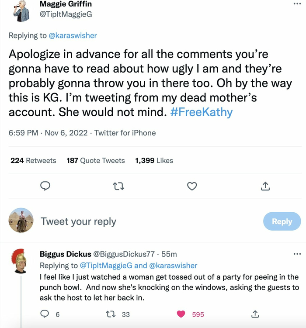Click the Tweet your reply text field
This screenshot has width=306, height=328.
click(x=79, y=221)
